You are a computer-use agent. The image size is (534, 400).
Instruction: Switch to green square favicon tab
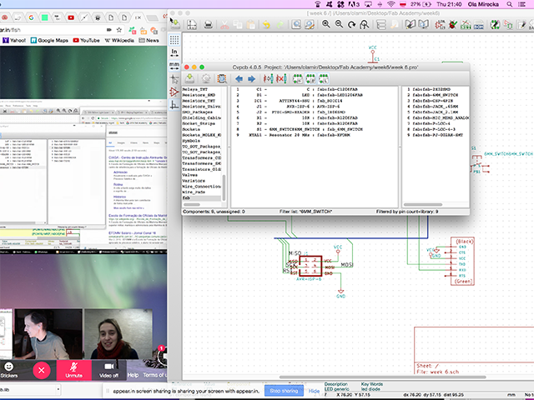[x=44, y=17]
